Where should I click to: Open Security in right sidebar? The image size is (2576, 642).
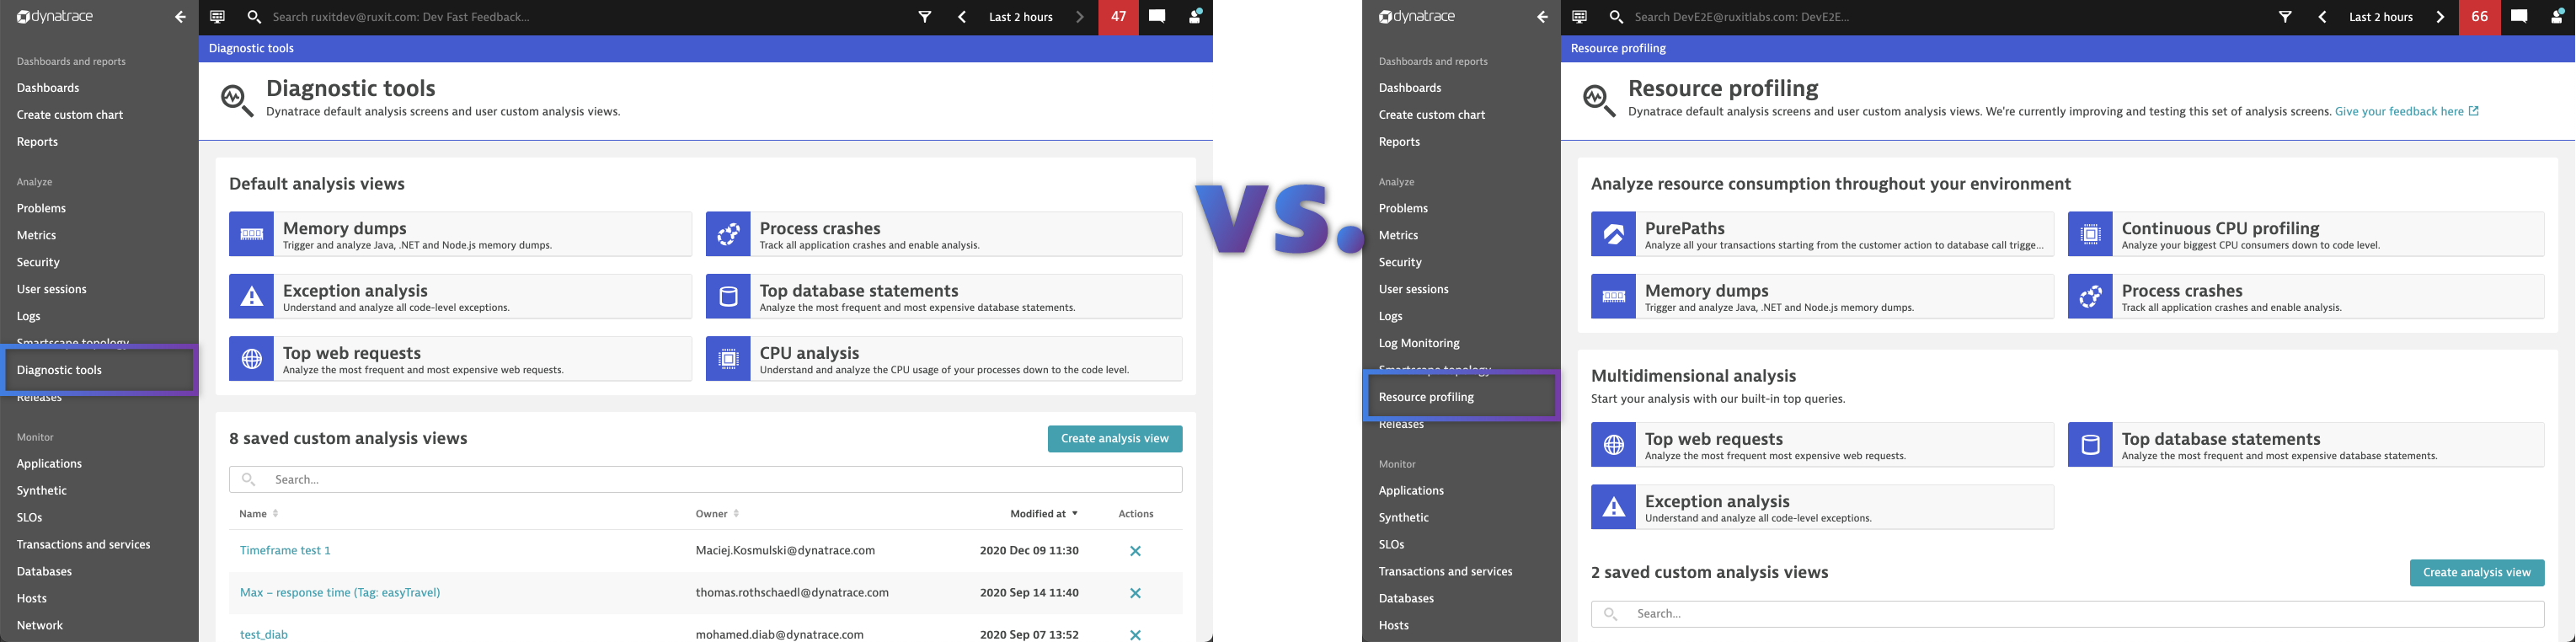1400,263
